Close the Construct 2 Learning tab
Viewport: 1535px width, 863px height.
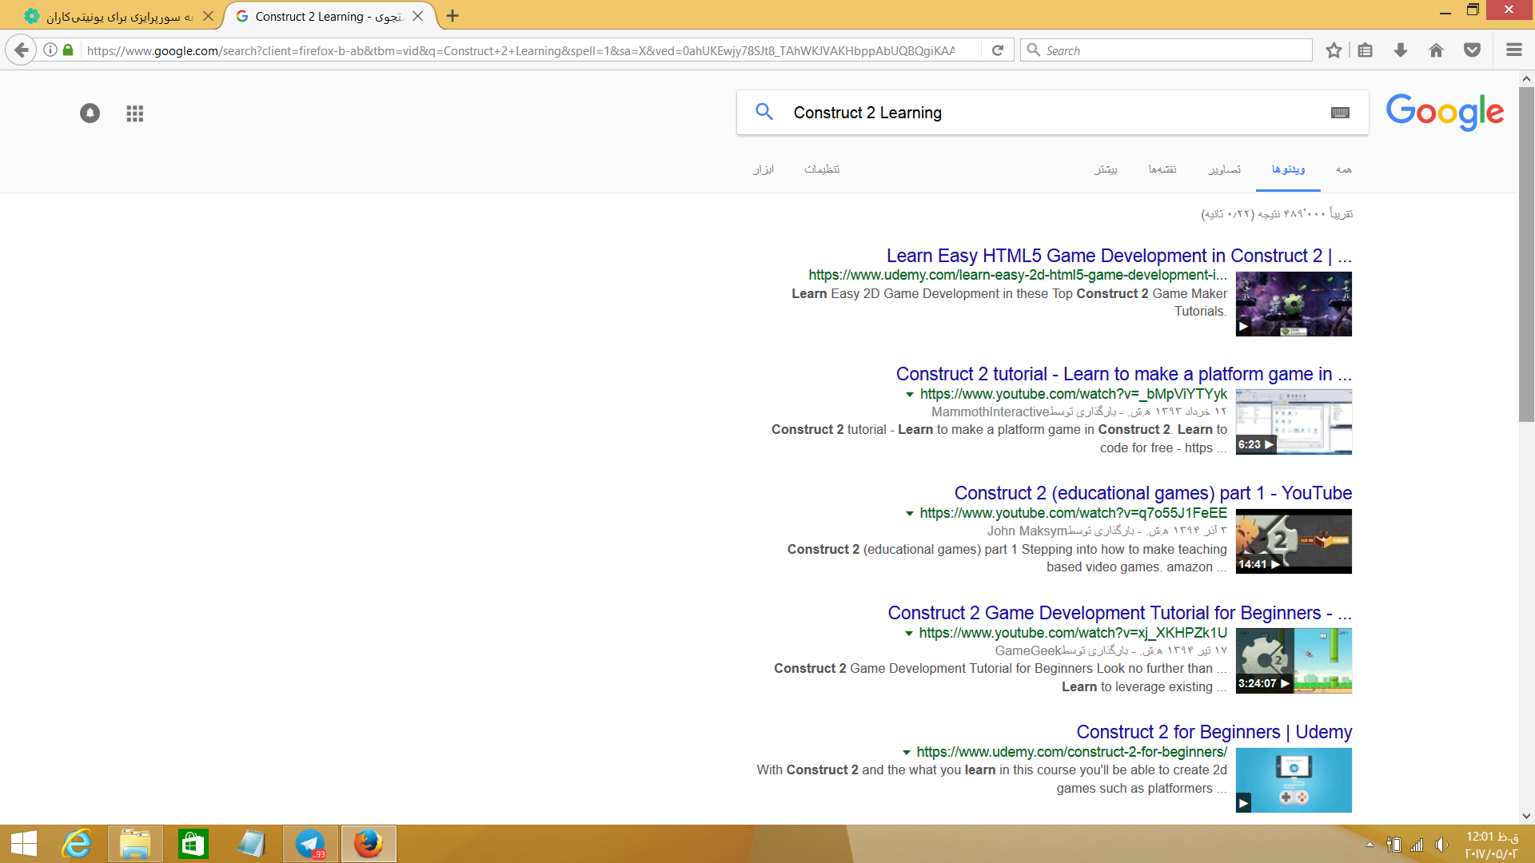(x=417, y=16)
